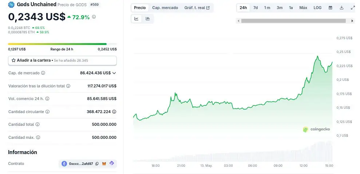Select the Cap. mercado tab
This screenshot has width=360, height=174.
click(x=165, y=8)
